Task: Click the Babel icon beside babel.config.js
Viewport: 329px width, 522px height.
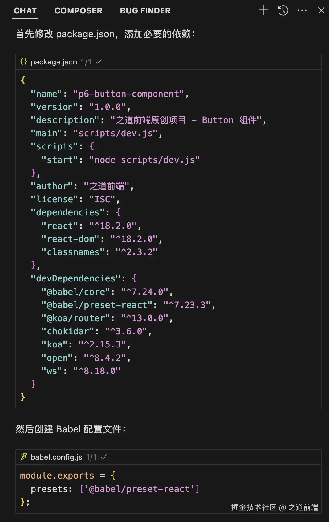Action: coord(24,457)
